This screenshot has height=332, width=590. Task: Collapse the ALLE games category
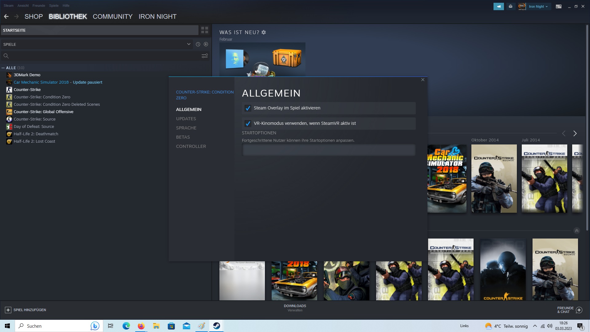pos(3,68)
